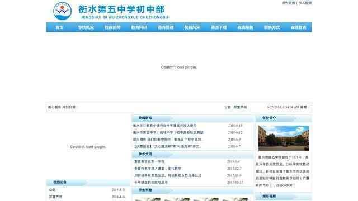Click the 加入收藏 link at top right
The height and width of the screenshot is (201, 358).
tap(305, 3)
